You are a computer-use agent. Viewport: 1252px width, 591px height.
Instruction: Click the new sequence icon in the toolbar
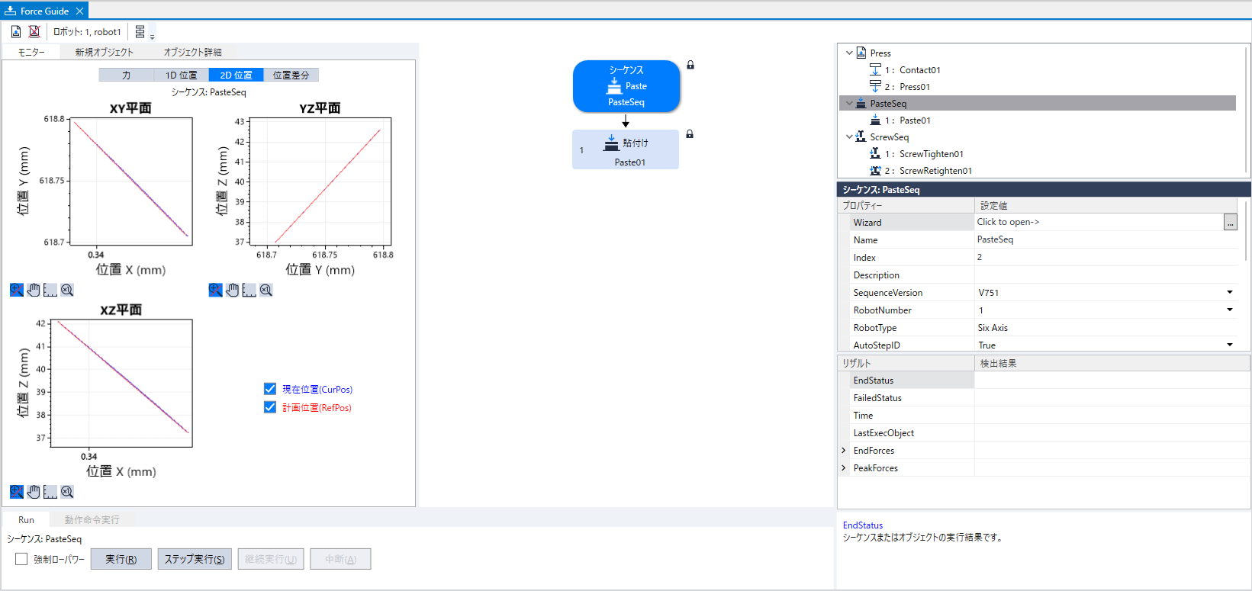(x=16, y=31)
